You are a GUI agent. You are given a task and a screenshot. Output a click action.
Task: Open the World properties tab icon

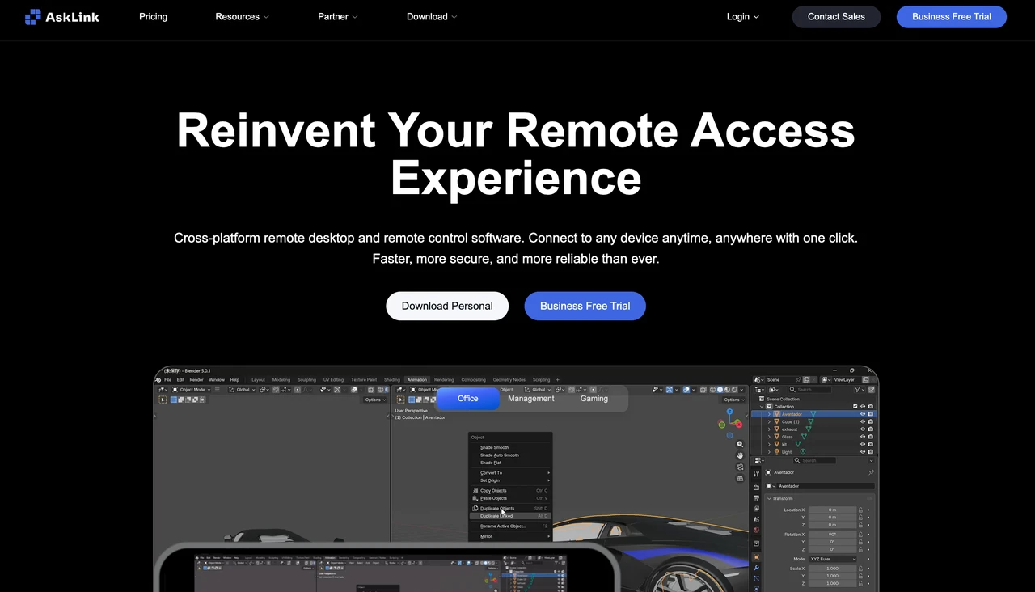click(757, 530)
